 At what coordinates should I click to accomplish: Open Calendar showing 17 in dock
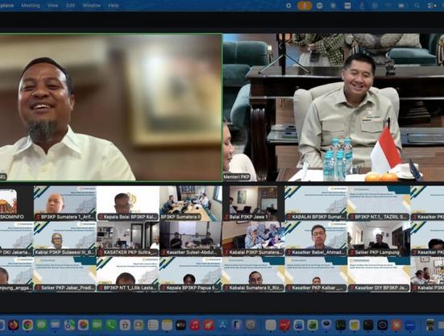pyautogui.click(x=125, y=325)
